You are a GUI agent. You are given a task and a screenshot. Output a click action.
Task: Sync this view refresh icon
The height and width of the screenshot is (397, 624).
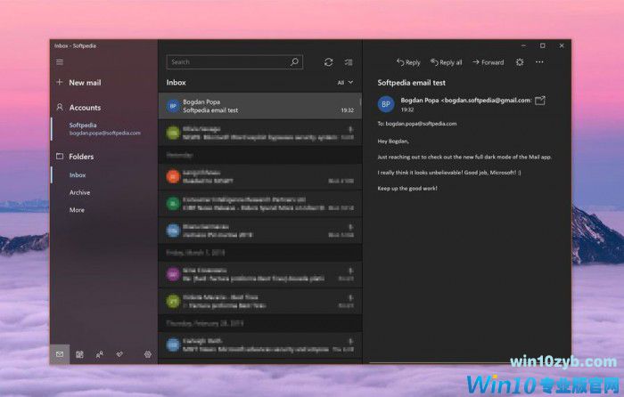(328, 62)
